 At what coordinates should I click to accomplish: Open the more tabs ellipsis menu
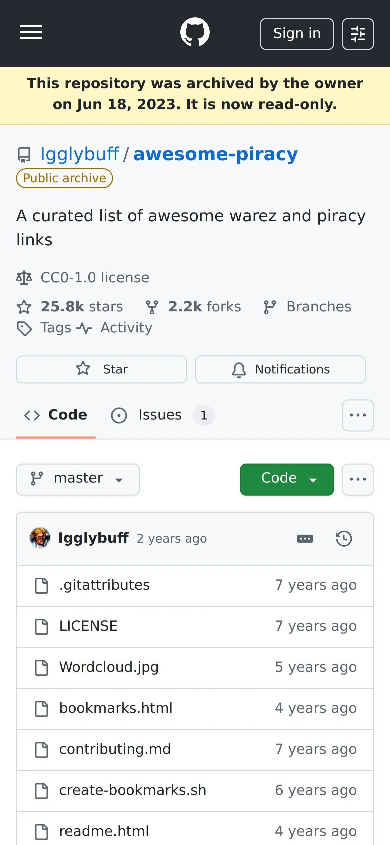coord(358,415)
